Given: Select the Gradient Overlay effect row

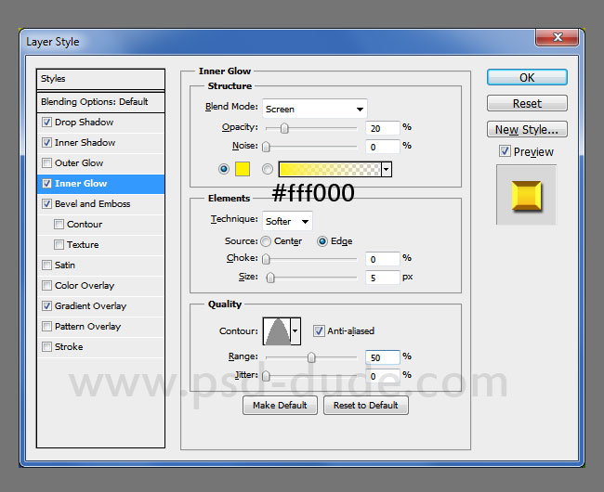Looking at the screenshot, I should [x=100, y=305].
